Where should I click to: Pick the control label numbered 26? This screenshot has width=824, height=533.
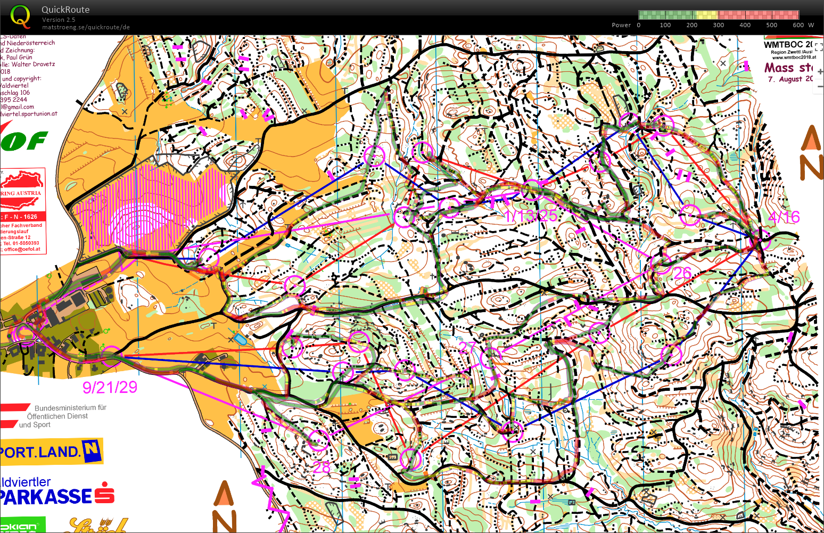pos(682,273)
